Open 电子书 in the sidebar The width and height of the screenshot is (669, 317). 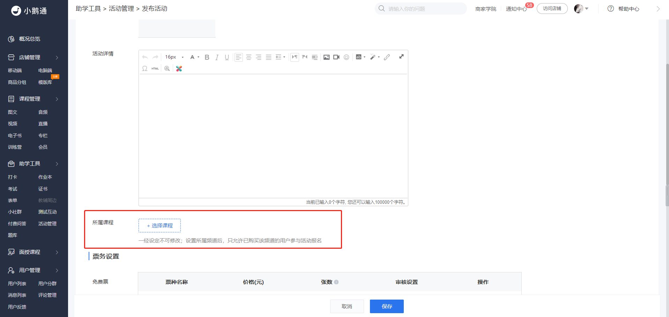coord(15,136)
